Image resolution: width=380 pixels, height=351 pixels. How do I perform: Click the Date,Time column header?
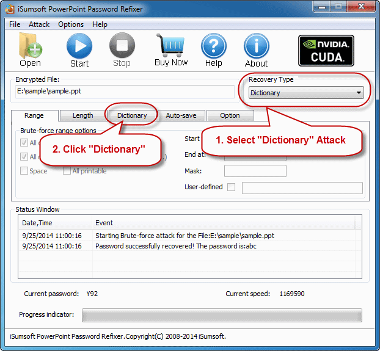55,223
